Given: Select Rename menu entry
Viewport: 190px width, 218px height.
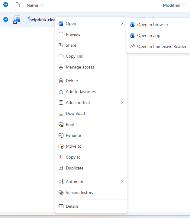Looking at the screenshot, I should tap(91, 135).
